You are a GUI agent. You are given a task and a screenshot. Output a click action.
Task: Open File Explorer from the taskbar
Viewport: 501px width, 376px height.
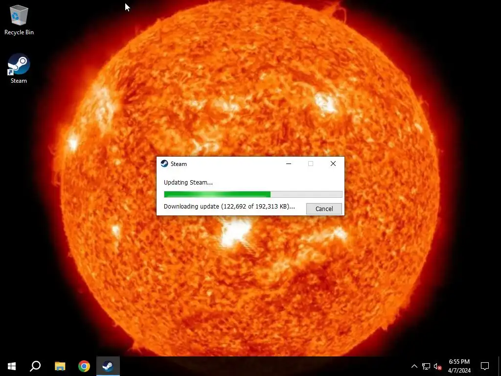(60, 366)
